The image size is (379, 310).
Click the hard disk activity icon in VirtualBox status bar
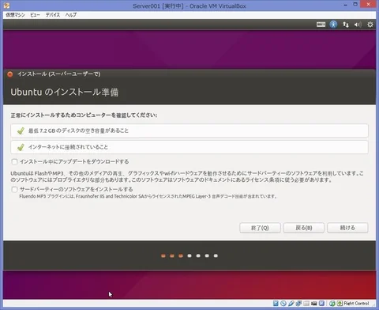tap(276, 304)
